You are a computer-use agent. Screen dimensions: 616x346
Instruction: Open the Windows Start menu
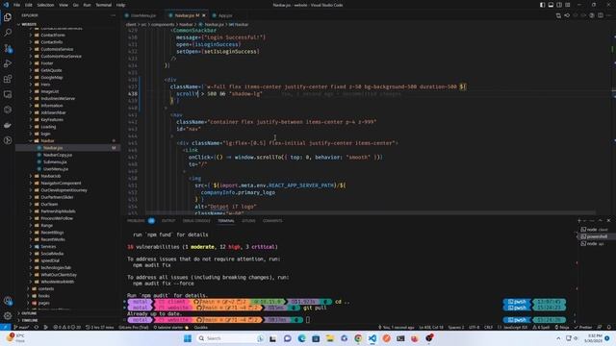coord(188,338)
